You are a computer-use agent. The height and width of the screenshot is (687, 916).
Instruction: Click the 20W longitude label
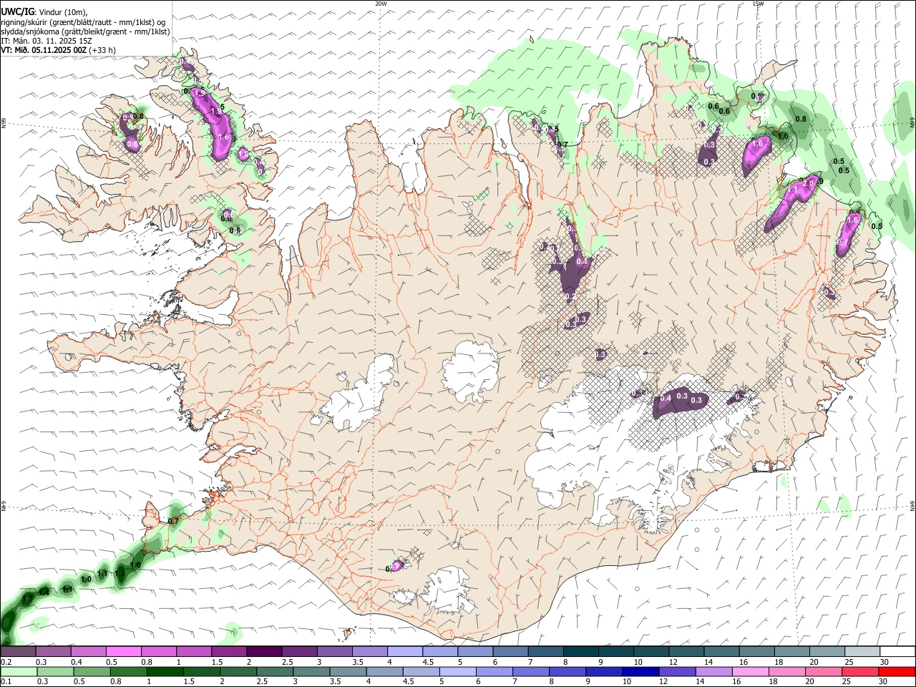coord(381,4)
